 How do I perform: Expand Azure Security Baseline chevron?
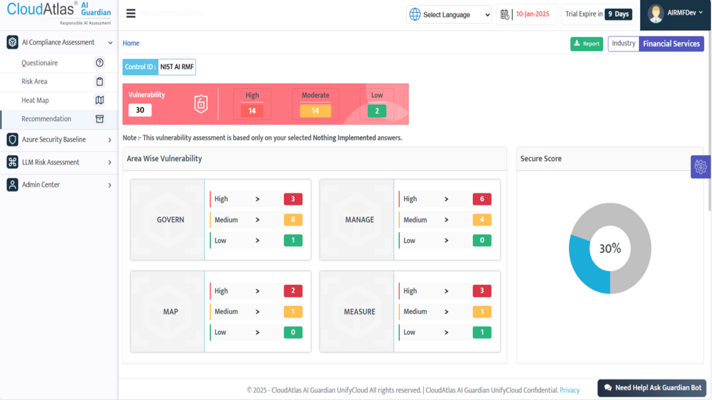[110, 140]
